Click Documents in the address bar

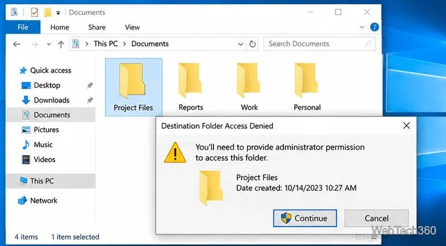150,44
